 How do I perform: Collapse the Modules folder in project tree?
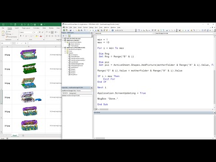(65, 53)
